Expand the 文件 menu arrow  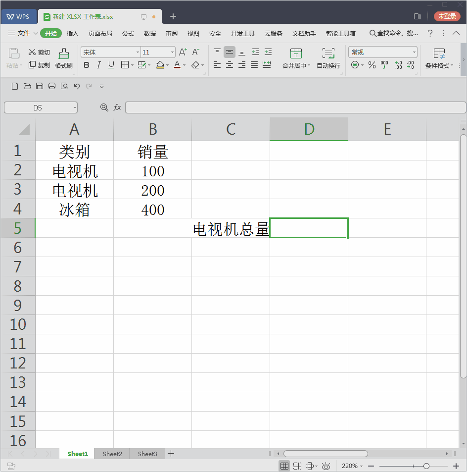pyautogui.click(x=36, y=33)
